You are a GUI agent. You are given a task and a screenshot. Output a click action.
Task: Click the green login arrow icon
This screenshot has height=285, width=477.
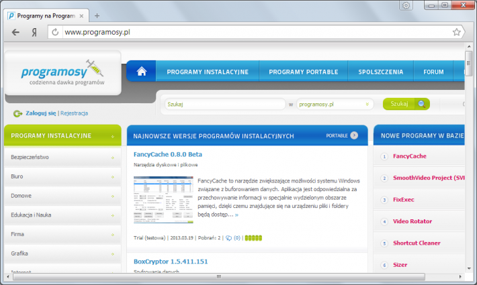coord(18,113)
